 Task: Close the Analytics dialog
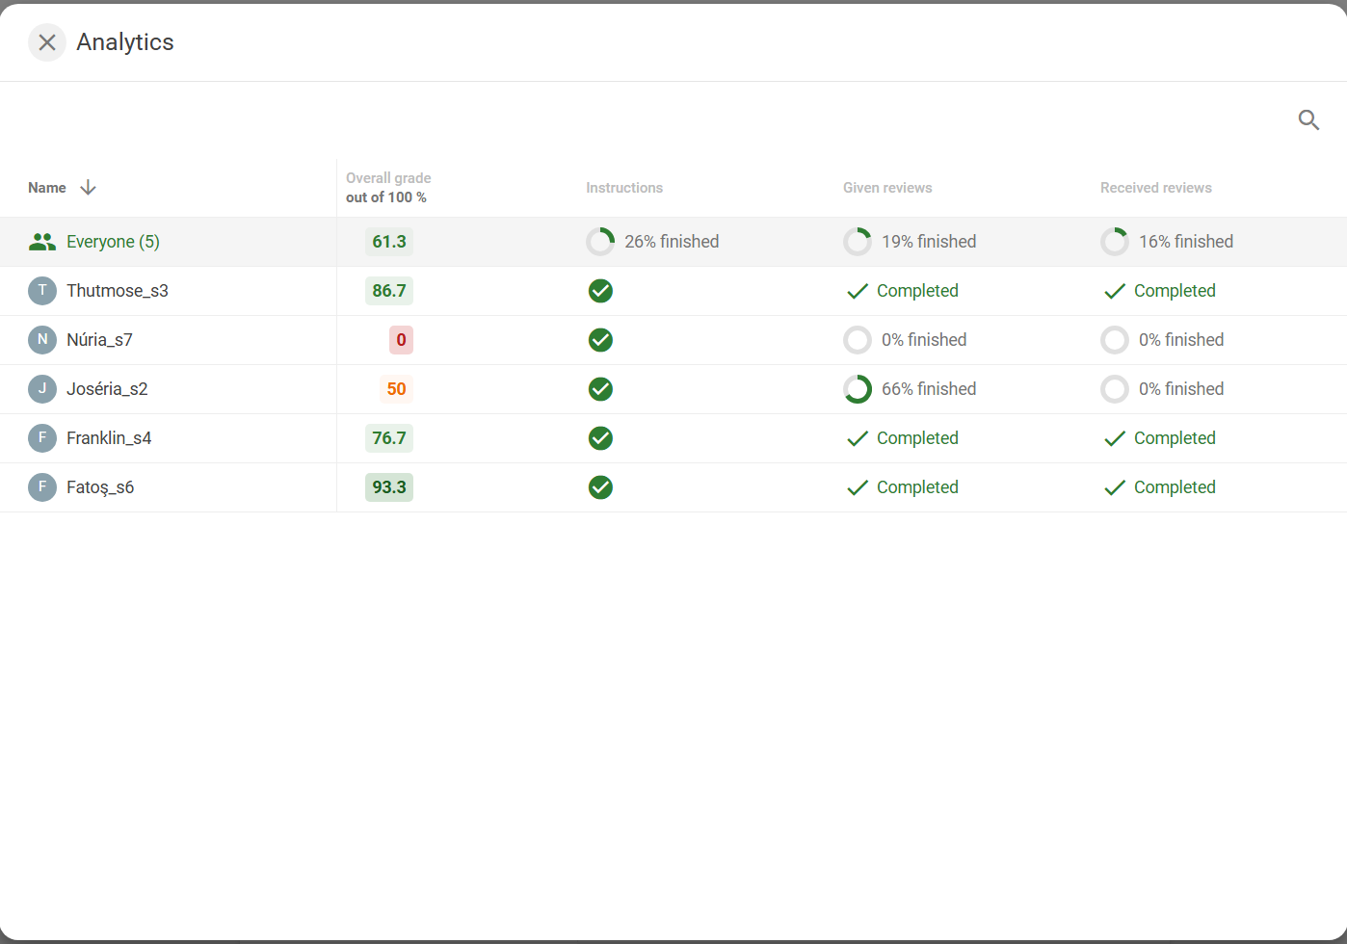46,42
